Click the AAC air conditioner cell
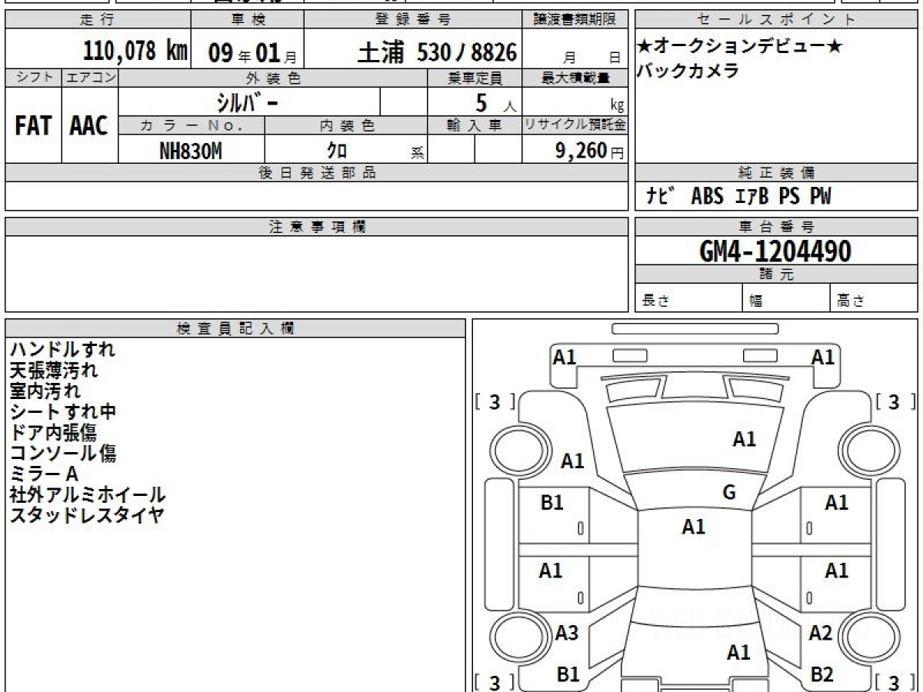923x692 pixels. pos(89,126)
